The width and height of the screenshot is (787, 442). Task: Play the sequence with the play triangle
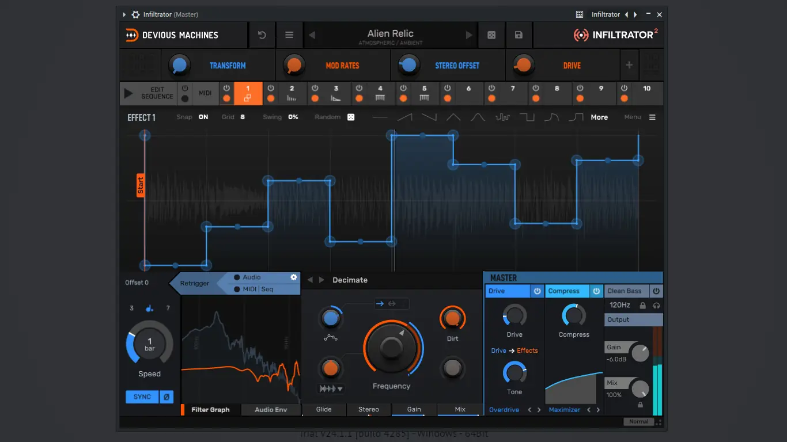[x=128, y=93]
